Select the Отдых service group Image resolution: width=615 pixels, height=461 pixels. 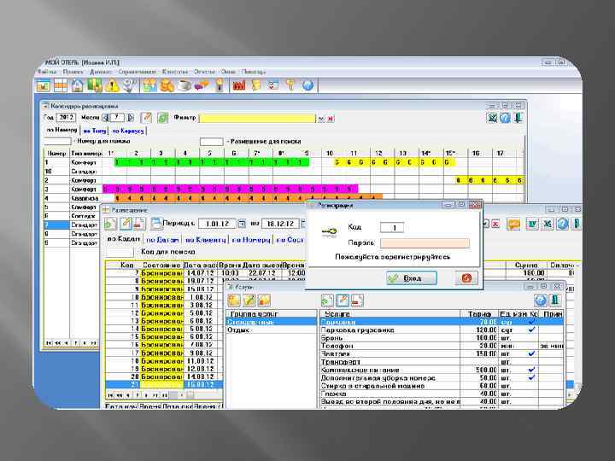272,330
